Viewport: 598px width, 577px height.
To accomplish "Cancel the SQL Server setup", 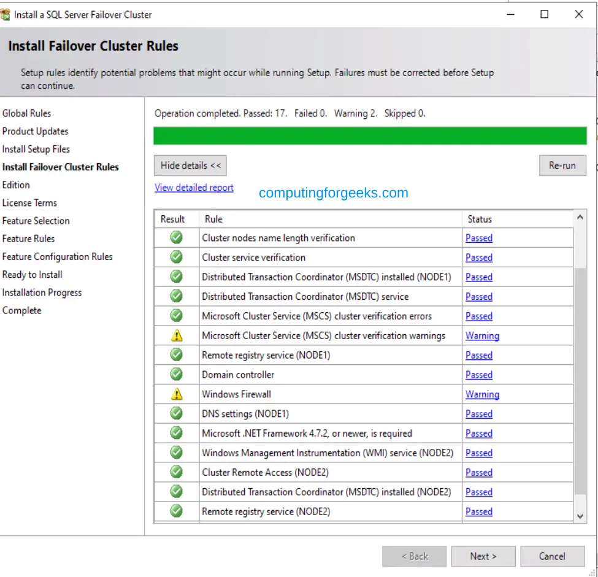I will [552, 556].
